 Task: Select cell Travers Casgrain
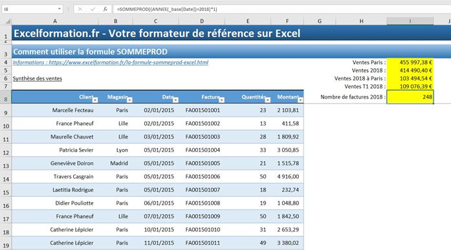(x=55, y=177)
